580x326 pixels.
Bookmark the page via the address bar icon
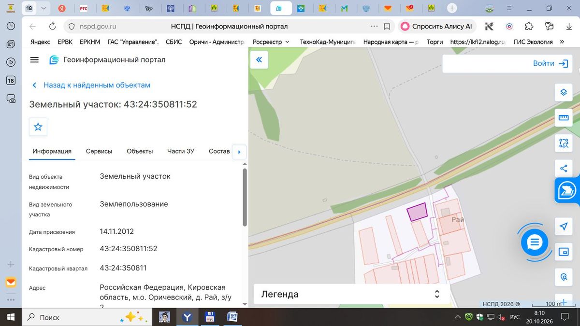387,27
